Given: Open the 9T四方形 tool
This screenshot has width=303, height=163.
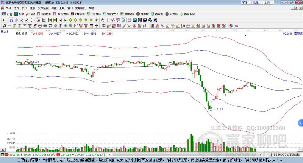Looking at the screenshot, I should [x=111, y=14].
